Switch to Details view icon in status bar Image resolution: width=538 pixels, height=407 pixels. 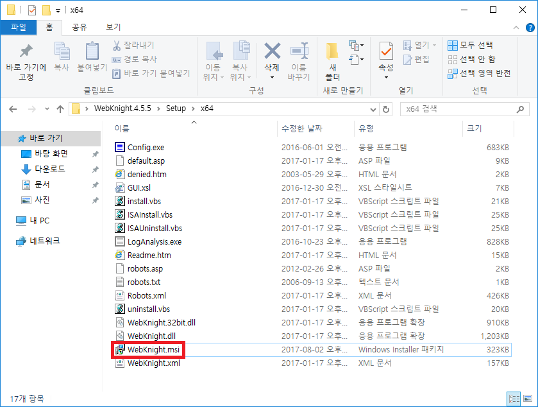[514, 399]
